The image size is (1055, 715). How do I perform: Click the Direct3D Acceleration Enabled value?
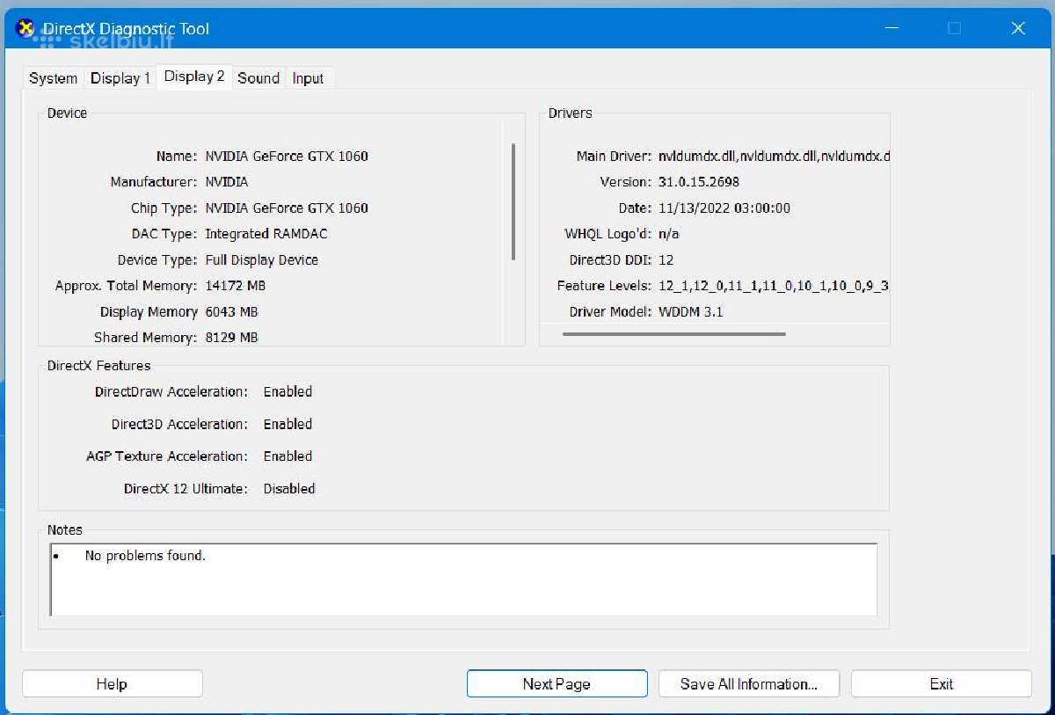[287, 424]
